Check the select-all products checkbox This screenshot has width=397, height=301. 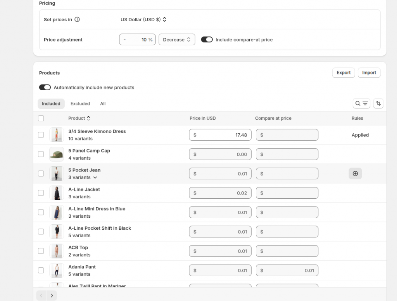pyautogui.click(x=41, y=119)
